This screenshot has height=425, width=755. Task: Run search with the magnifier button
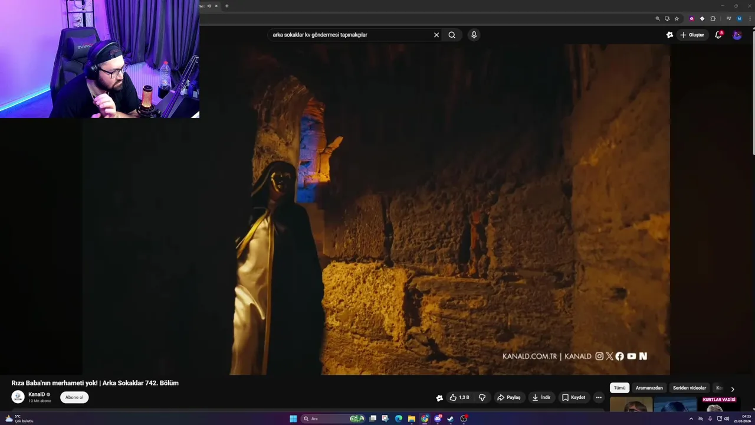tap(452, 35)
